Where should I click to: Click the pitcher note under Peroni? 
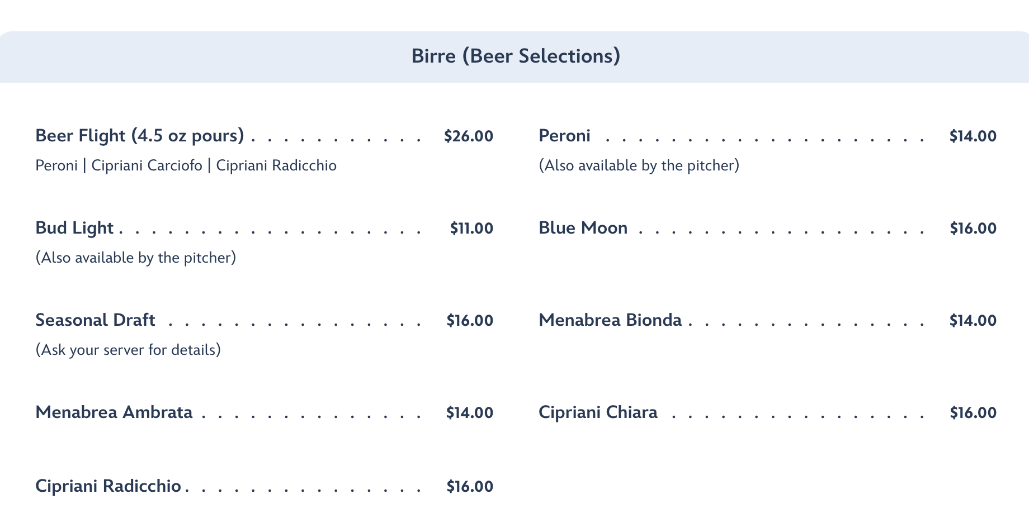639,166
